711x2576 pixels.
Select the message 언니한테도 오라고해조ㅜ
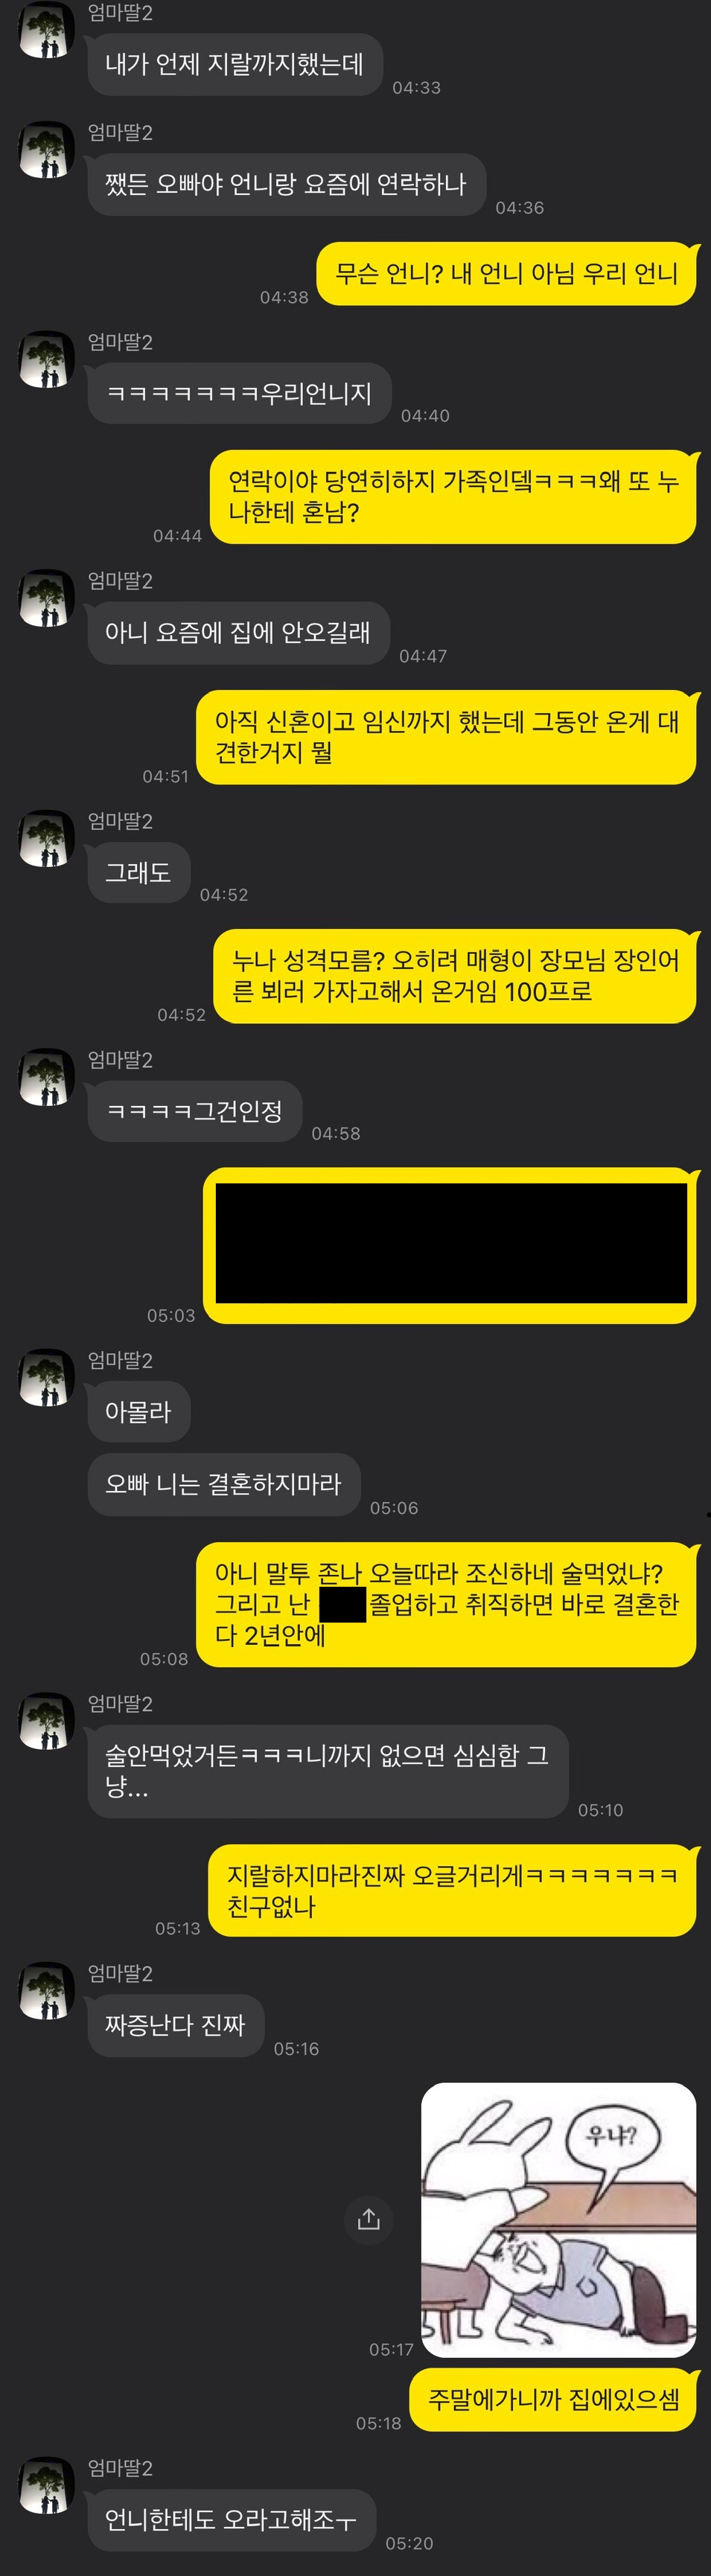(x=231, y=2519)
